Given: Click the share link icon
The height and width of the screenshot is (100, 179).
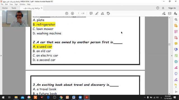Looking at the screenshot, I should (164, 13).
